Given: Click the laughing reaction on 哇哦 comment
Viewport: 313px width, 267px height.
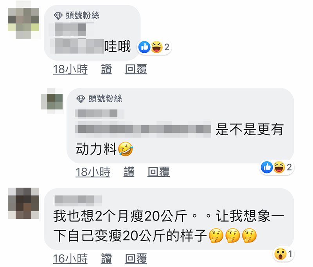Looking at the screenshot, I should (156, 47).
